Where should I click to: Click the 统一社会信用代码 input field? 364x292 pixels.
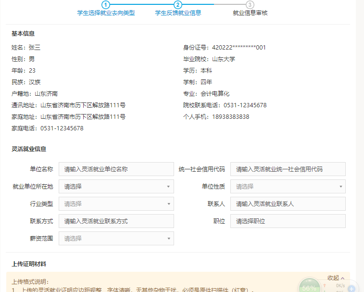click(288, 169)
